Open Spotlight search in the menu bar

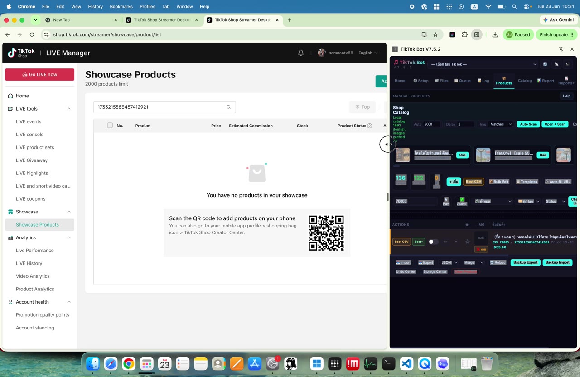coord(514,6)
